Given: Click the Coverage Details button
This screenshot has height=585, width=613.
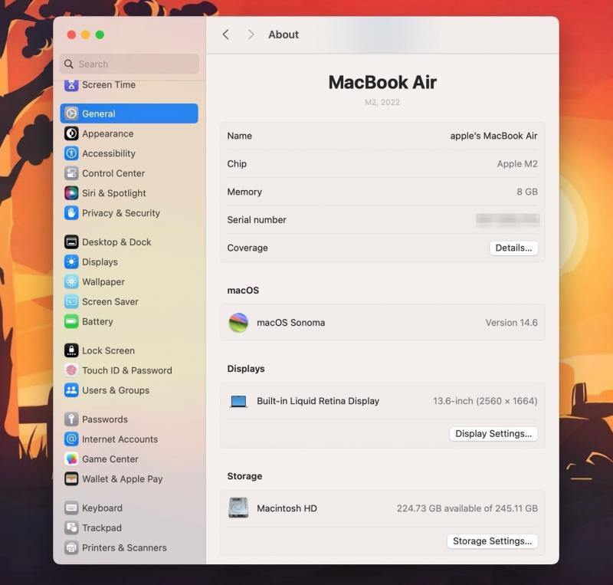Looking at the screenshot, I should (x=513, y=248).
